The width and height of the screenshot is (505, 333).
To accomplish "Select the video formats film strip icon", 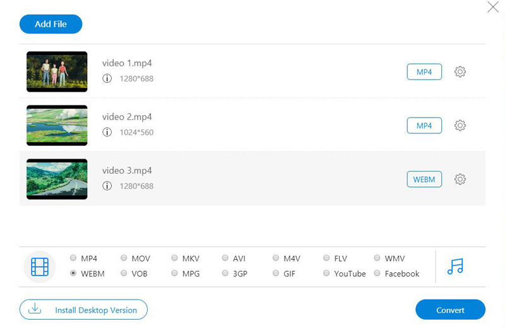I will pyautogui.click(x=40, y=266).
